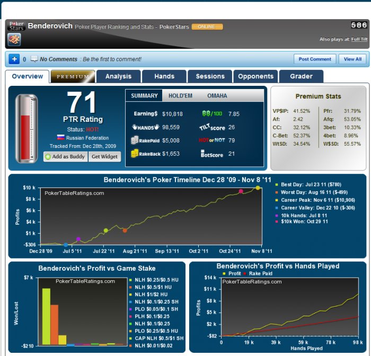Click the Career Peak legend swatch
The image size is (371, 356).
click(276, 200)
